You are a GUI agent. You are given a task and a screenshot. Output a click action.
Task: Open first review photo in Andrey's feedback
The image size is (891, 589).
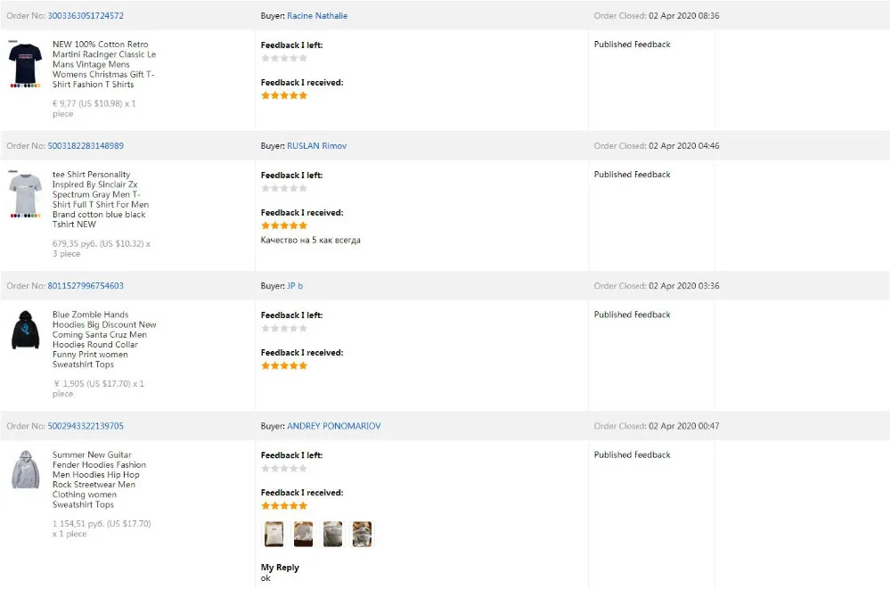[x=274, y=534]
